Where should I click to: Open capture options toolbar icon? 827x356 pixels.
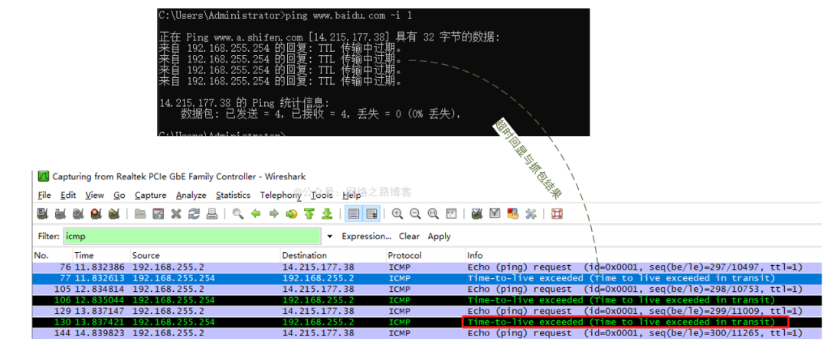[60, 213]
